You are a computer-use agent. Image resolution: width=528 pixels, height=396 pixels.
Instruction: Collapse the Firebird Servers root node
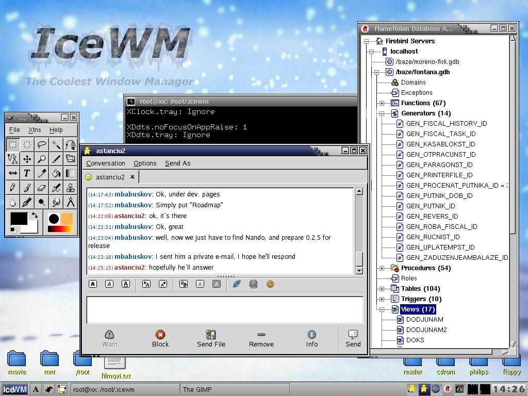click(367, 41)
